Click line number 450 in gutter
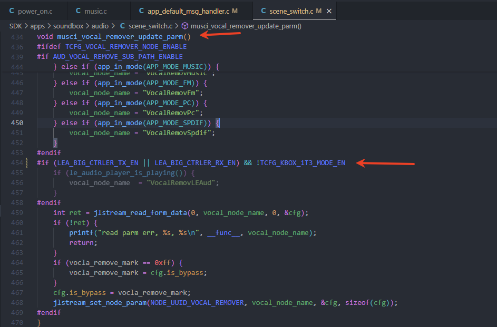The height and width of the screenshot is (327, 497). [17, 122]
